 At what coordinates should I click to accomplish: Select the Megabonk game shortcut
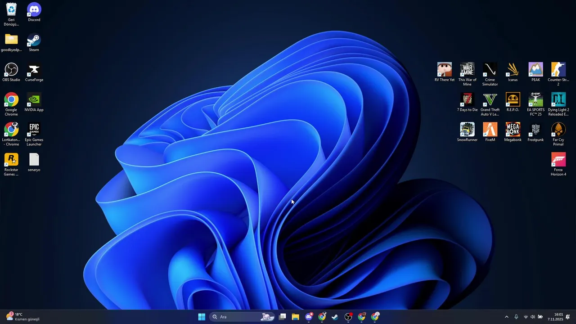tap(513, 132)
